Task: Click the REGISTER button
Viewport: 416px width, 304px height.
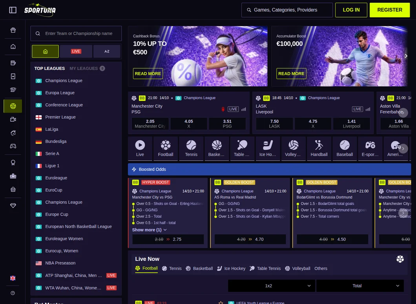Action: 390,10
